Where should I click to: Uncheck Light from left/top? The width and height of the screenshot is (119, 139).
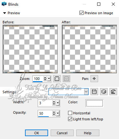70,119
